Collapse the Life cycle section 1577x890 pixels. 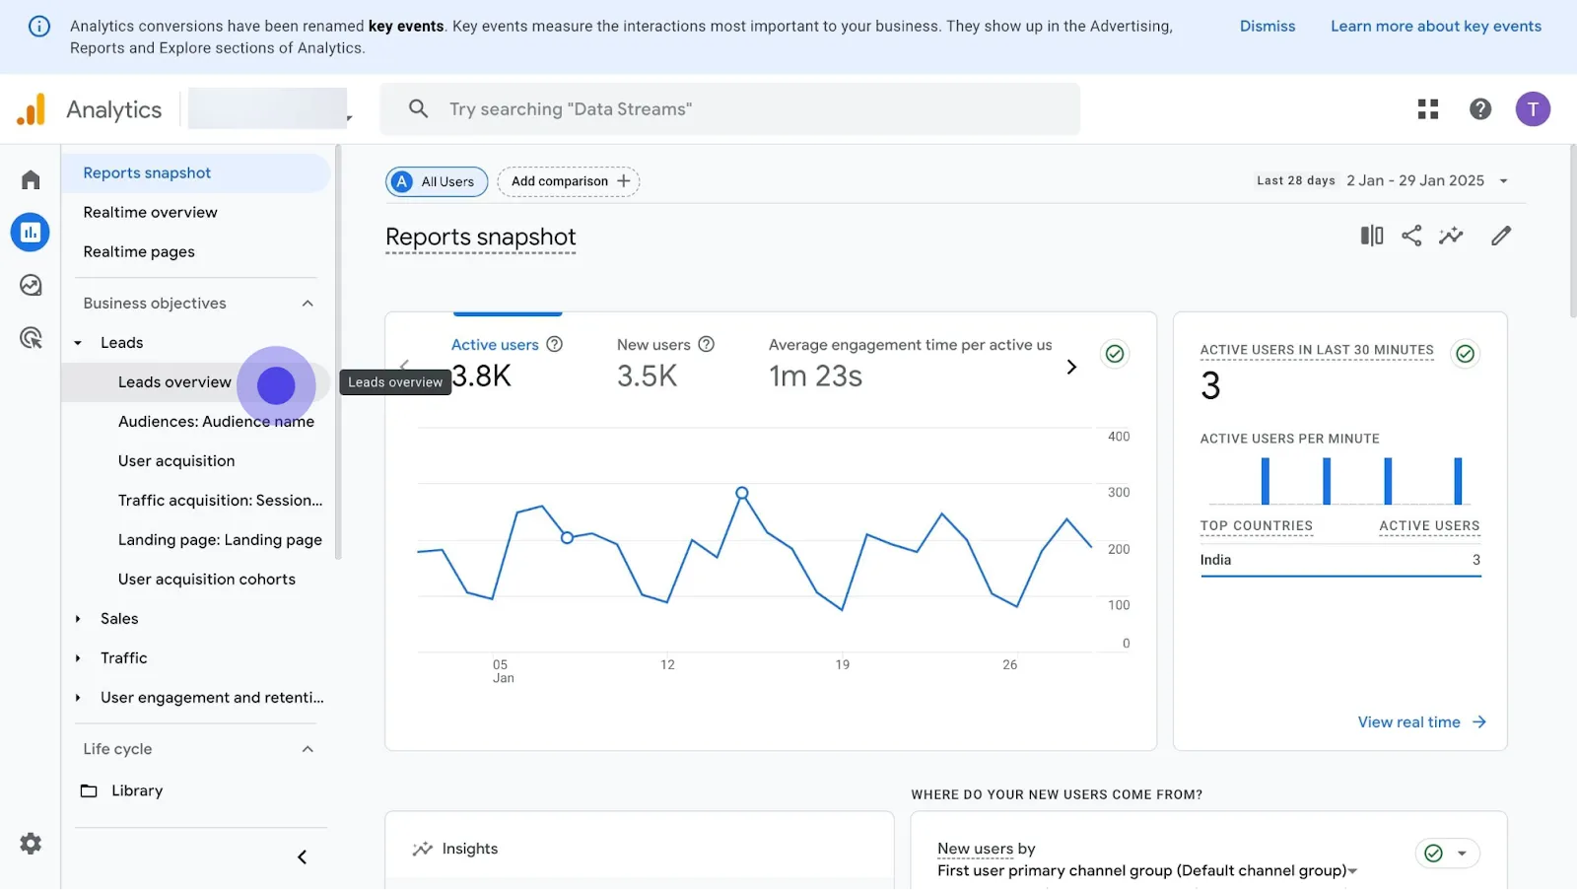tap(308, 749)
